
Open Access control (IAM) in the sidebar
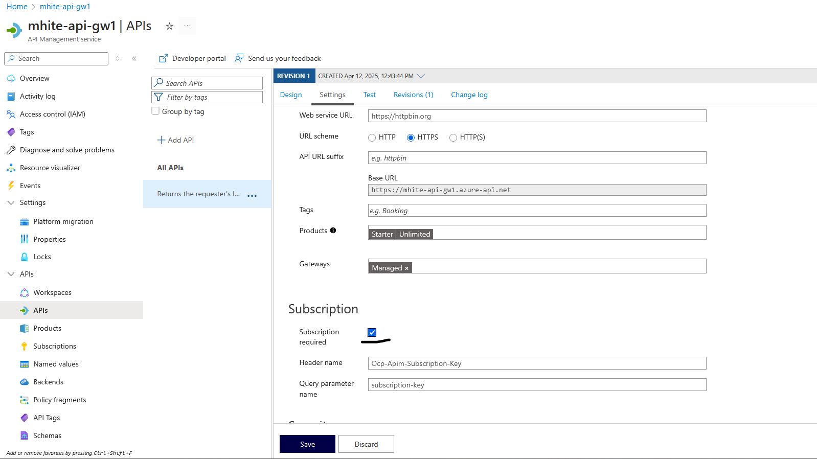(52, 114)
